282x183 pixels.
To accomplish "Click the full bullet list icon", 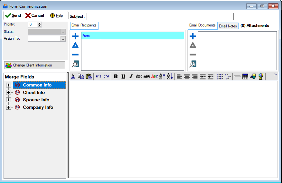I will (220, 76).
